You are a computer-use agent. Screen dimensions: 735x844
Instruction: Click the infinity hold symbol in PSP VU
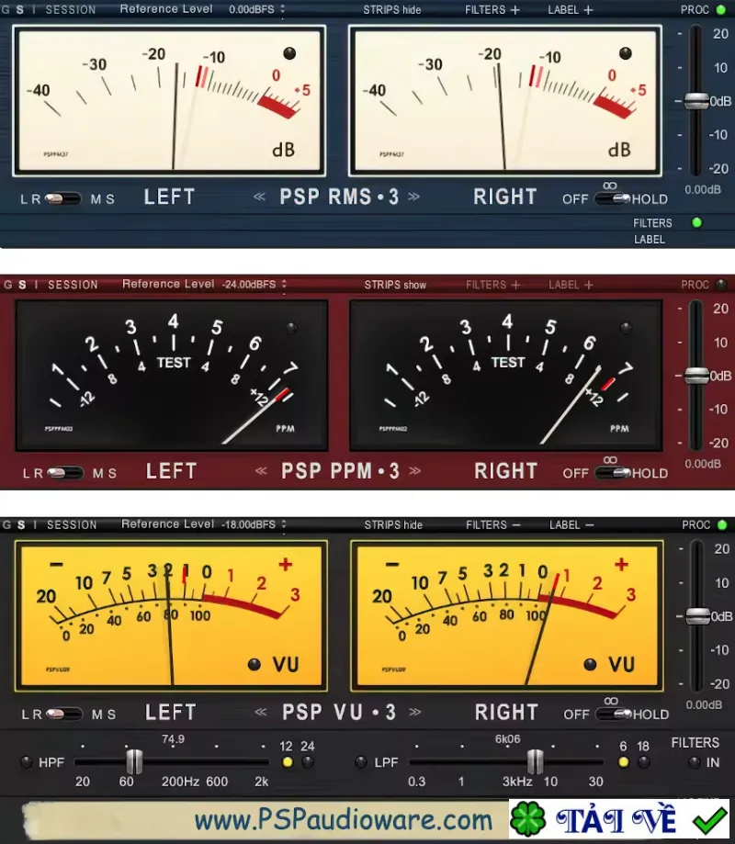pos(611,702)
